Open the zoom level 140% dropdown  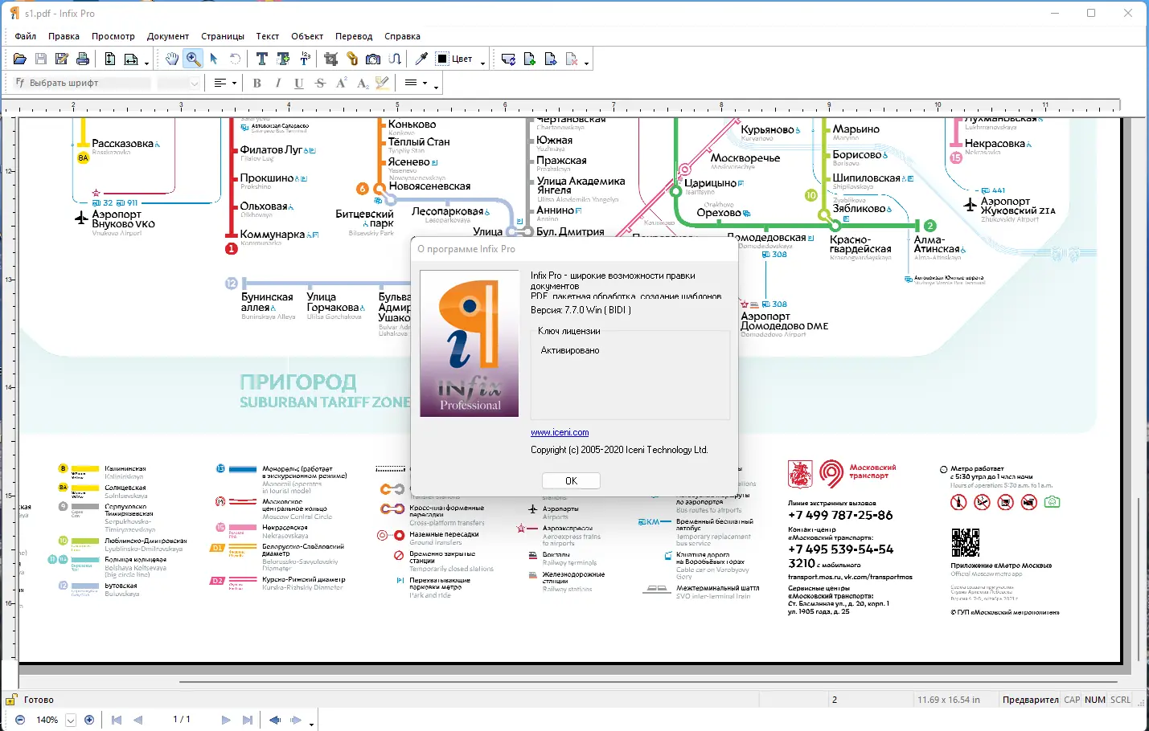point(71,720)
